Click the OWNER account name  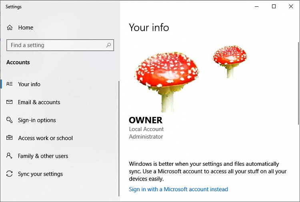tap(146, 120)
